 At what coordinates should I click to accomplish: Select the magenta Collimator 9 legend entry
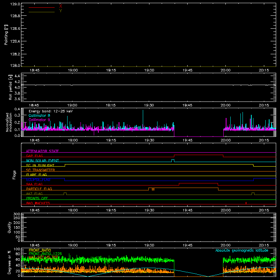39,120
